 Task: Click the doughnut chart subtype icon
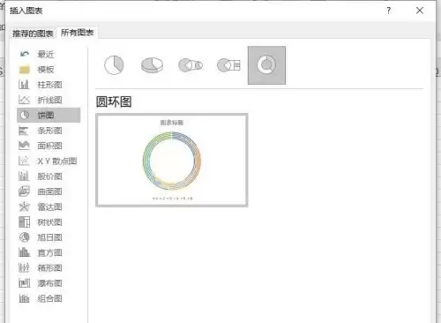(x=266, y=65)
